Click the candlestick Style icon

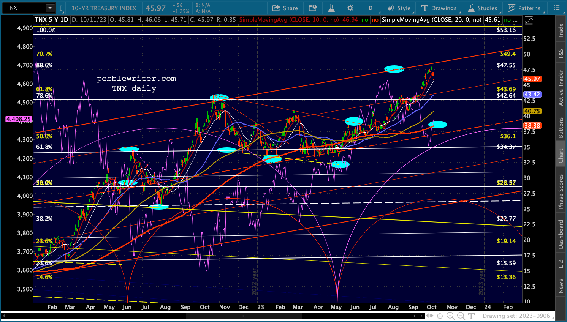tap(391, 8)
